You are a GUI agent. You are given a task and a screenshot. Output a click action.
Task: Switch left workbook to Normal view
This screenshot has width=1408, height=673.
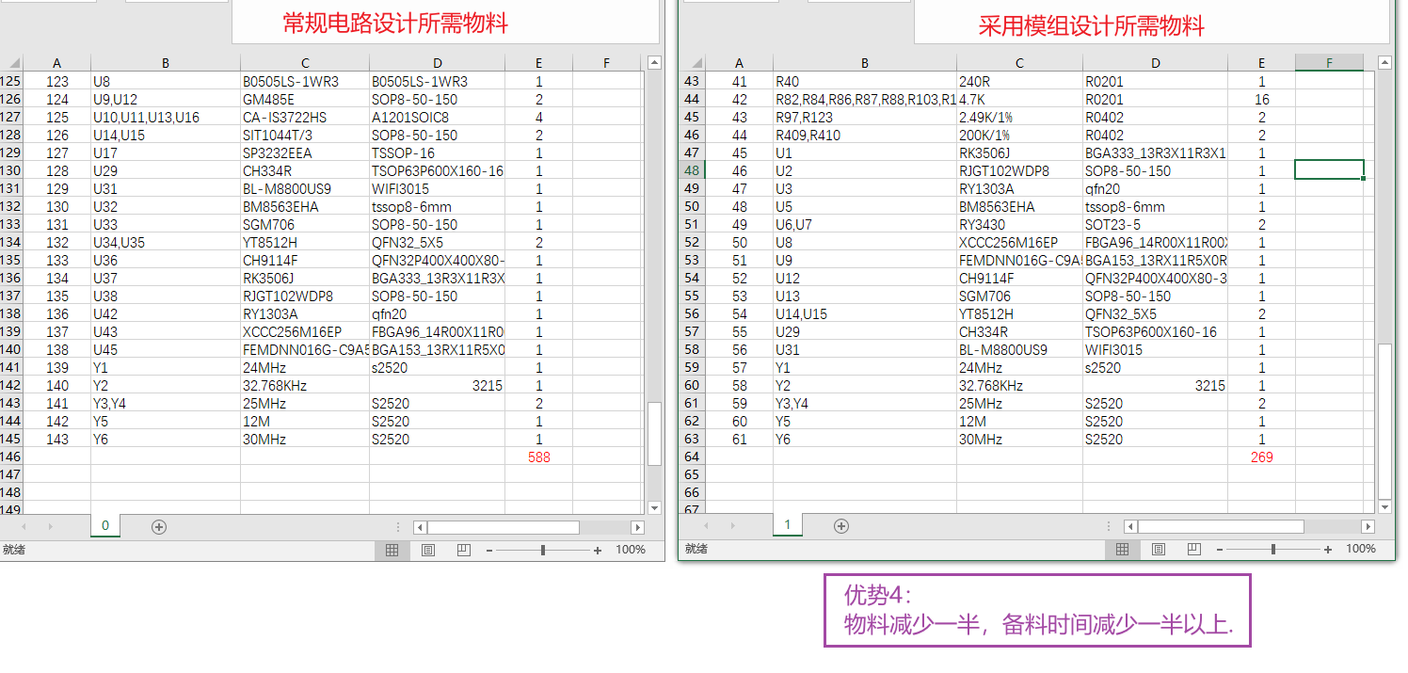click(x=392, y=550)
